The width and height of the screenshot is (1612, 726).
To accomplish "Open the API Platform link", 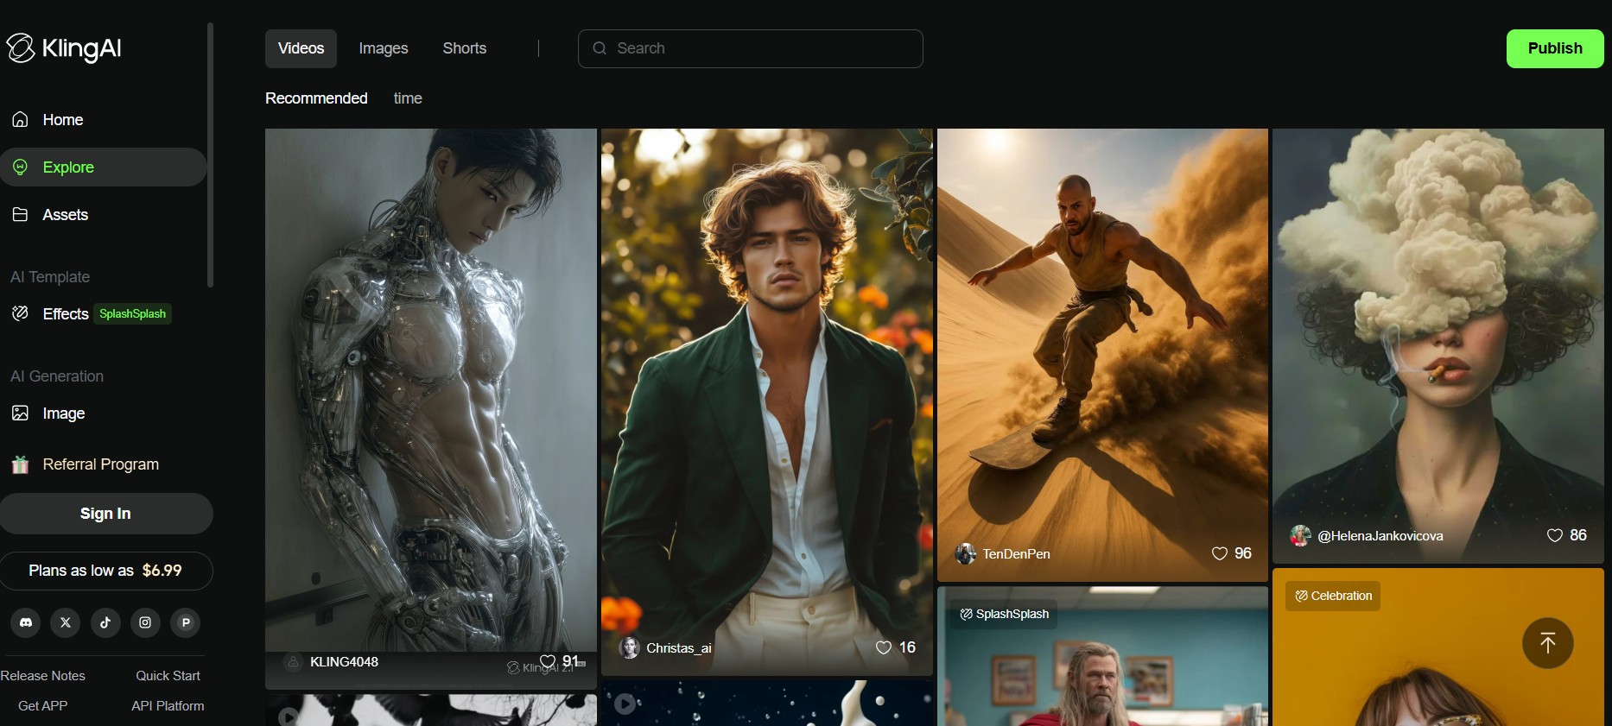I will [168, 706].
